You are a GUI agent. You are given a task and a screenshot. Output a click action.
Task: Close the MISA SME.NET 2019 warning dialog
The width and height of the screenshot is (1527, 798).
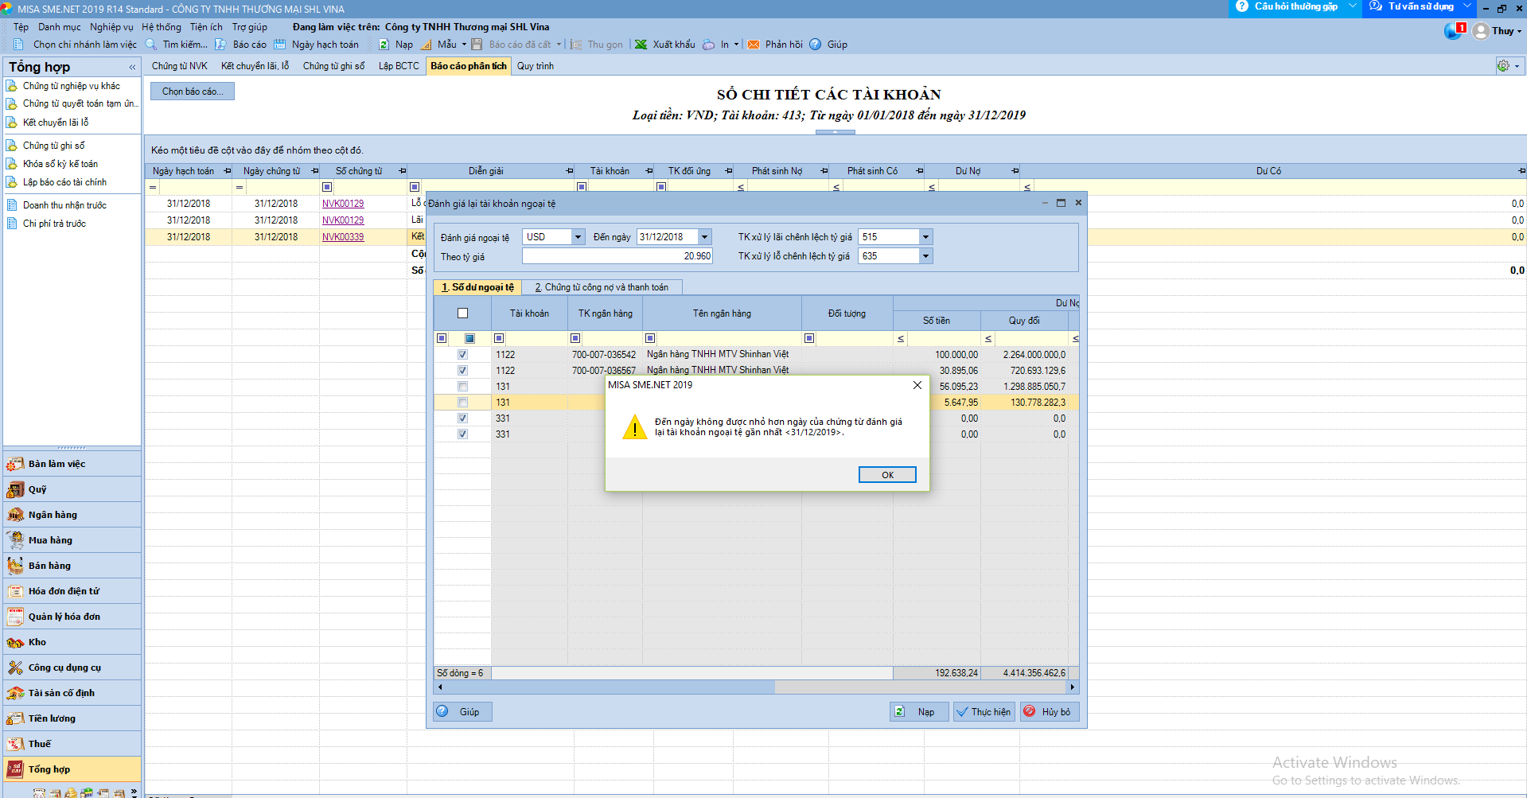pyautogui.click(x=917, y=385)
